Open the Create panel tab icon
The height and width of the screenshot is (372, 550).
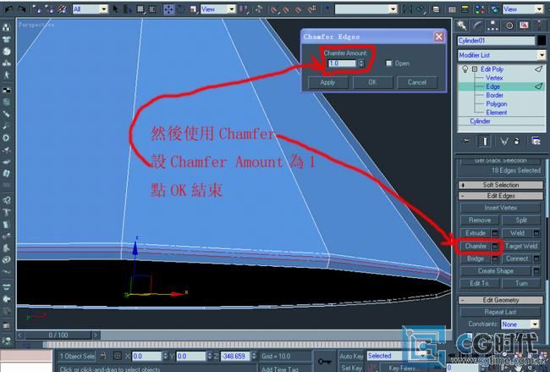tap(462, 25)
